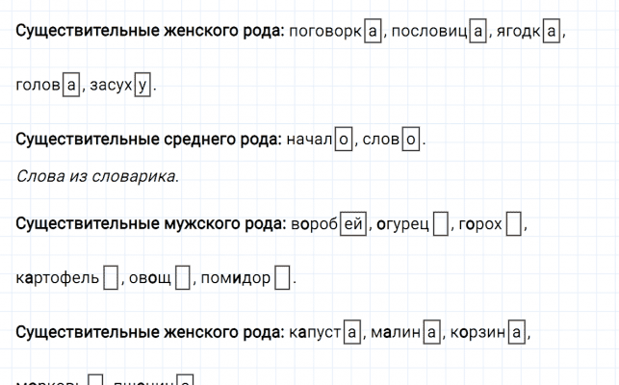Click the empty box after огурец
This screenshot has height=385, width=619.
click(x=440, y=224)
